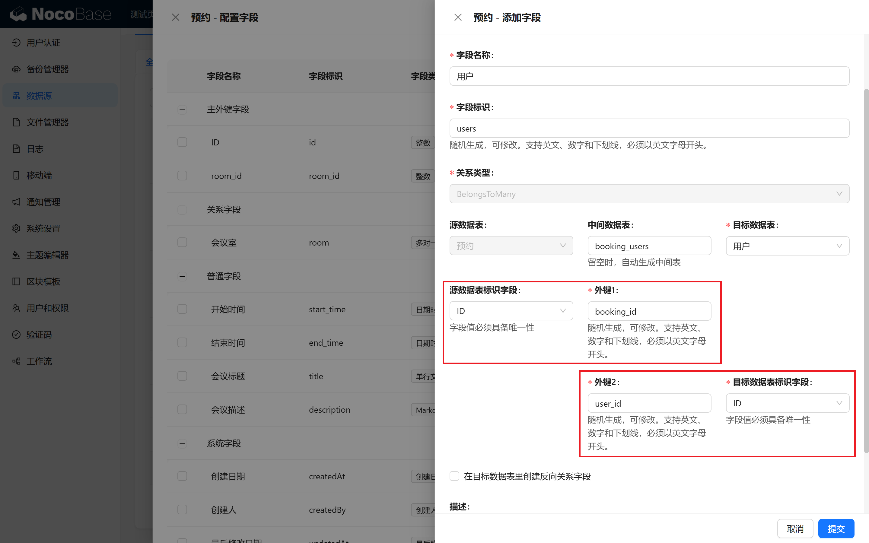Open the Users & Permissions (用户和权限) menu item
The image size is (869, 543).
[x=47, y=308]
